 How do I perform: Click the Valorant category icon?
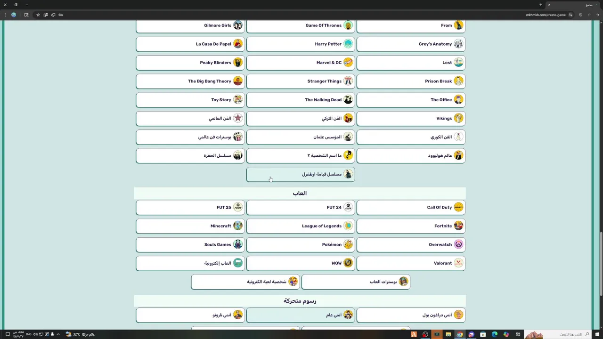tap(458, 263)
